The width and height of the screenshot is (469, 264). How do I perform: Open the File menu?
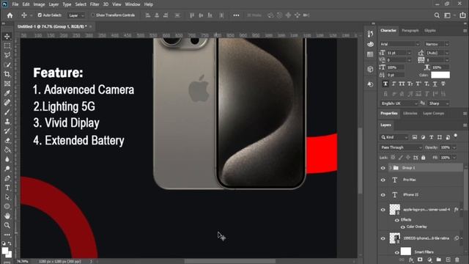click(15, 4)
